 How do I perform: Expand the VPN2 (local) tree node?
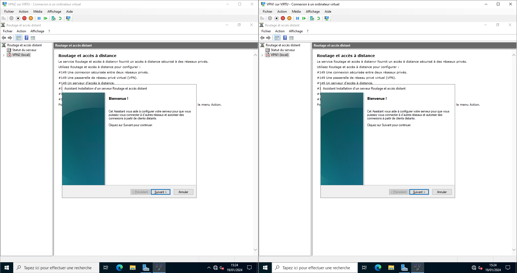click(x=4, y=55)
